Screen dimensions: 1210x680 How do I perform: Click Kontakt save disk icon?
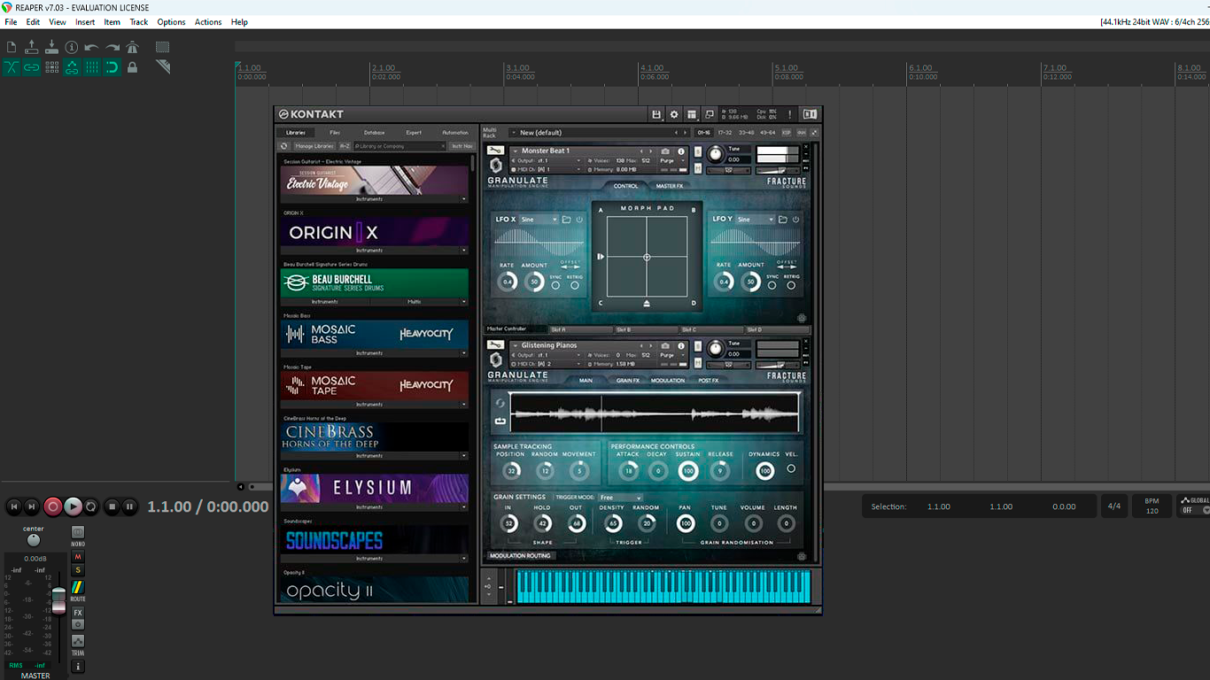pos(656,114)
